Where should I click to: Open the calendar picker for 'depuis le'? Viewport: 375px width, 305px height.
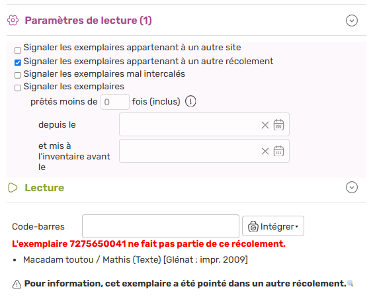[x=278, y=125]
